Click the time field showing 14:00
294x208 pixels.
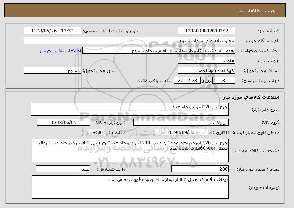pos(97,132)
